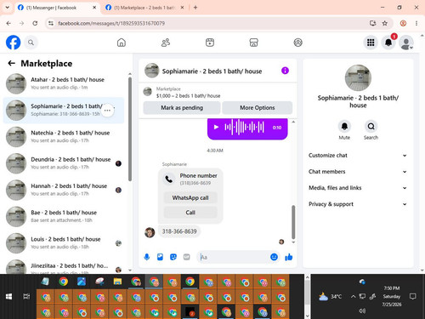The width and height of the screenshot is (425, 319).
Task: Attach a file with the photo icon
Action: 160,257
